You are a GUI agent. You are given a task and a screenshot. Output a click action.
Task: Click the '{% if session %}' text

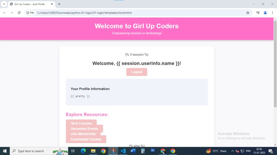(x=137, y=54)
